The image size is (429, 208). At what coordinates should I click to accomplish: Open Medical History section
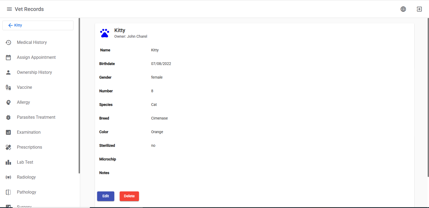(32, 42)
